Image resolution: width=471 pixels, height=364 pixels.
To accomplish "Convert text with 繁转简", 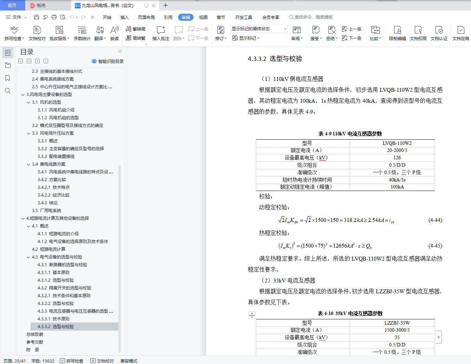I will tap(136, 29).
